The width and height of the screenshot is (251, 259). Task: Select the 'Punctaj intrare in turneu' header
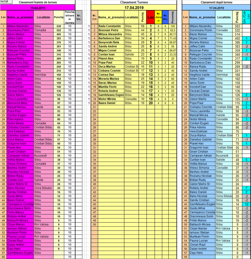tap(70, 17)
